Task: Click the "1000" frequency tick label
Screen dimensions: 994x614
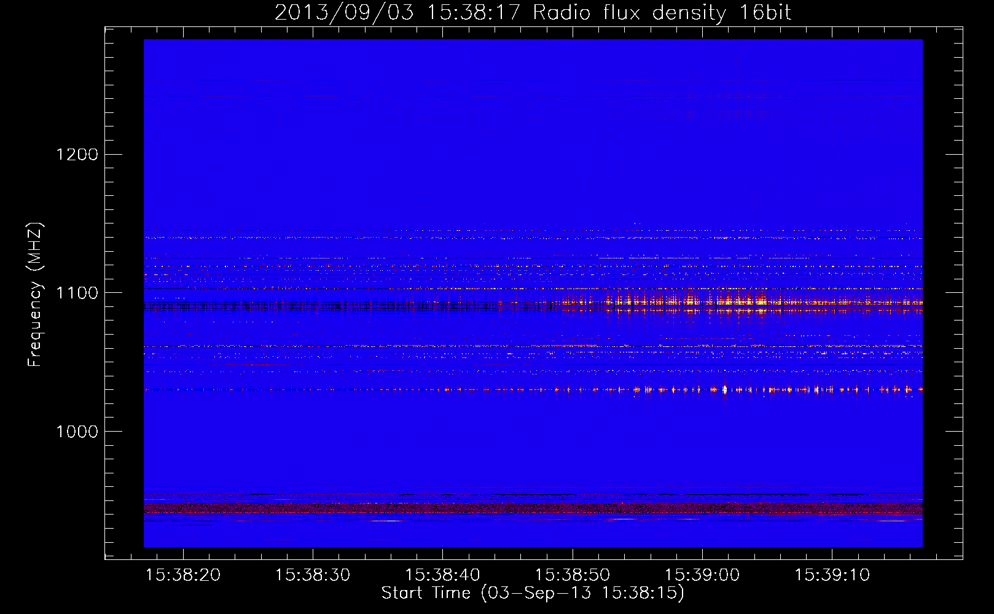Action: pyautogui.click(x=77, y=432)
